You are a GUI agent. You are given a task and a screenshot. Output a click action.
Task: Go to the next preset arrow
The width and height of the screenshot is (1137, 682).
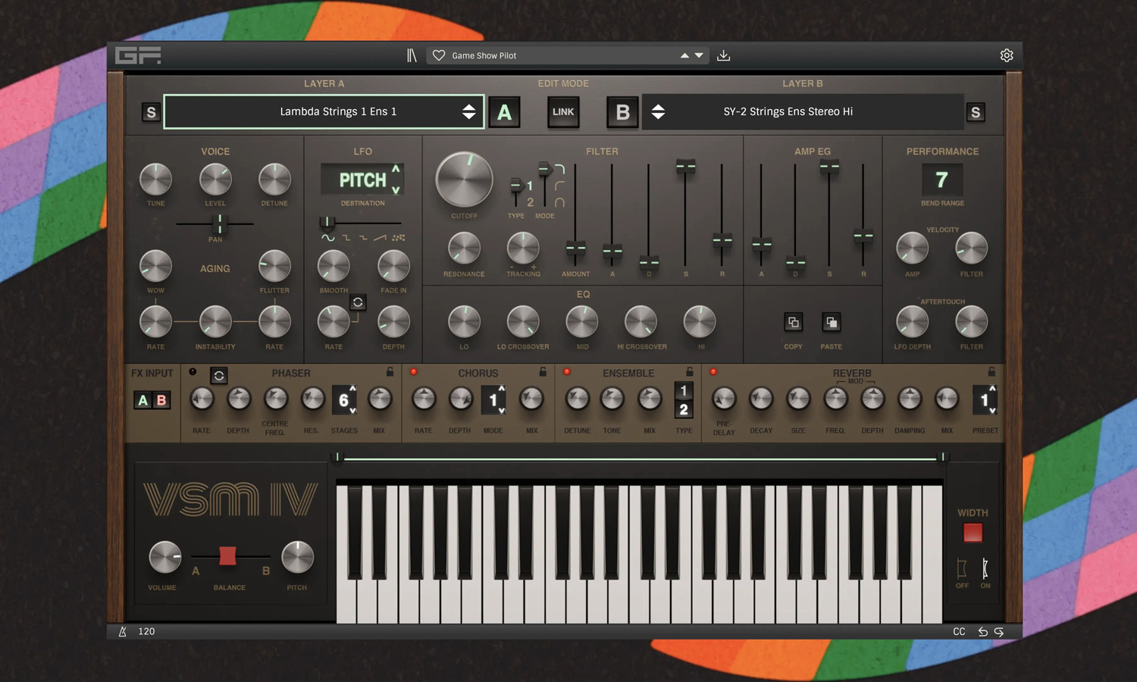pyautogui.click(x=699, y=55)
